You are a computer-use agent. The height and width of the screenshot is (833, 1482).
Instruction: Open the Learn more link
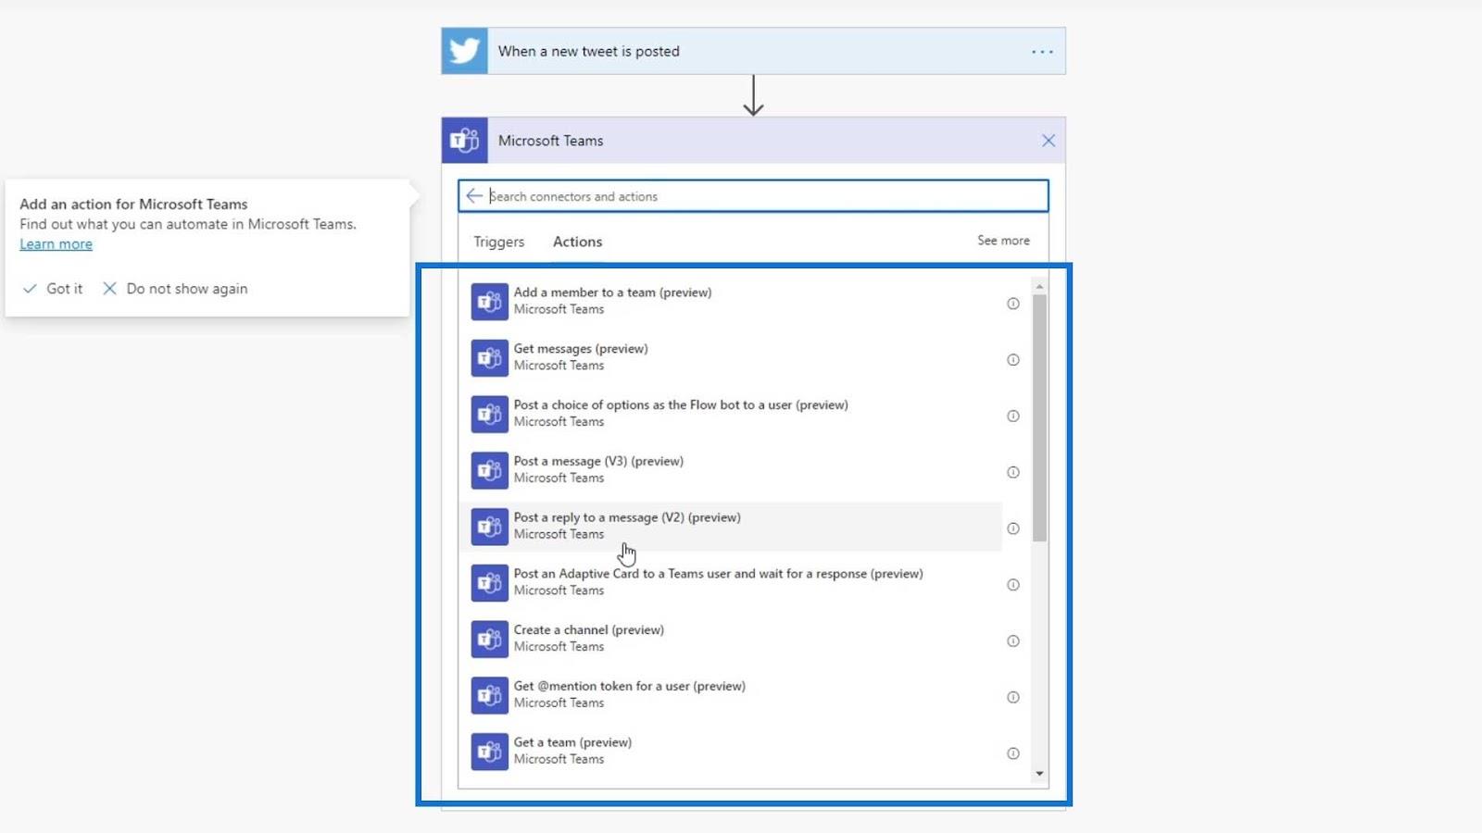pos(57,244)
